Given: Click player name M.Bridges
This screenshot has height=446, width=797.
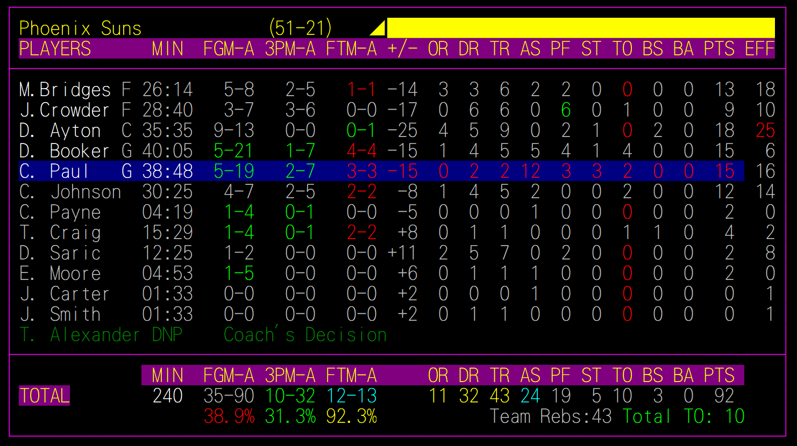Looking at the screenshot, I should click(65, 90).
